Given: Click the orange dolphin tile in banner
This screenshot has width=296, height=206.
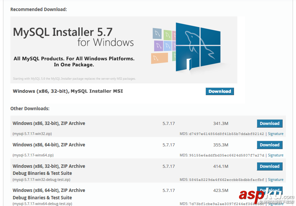Looking at the screenshot, I should [159, 58].
